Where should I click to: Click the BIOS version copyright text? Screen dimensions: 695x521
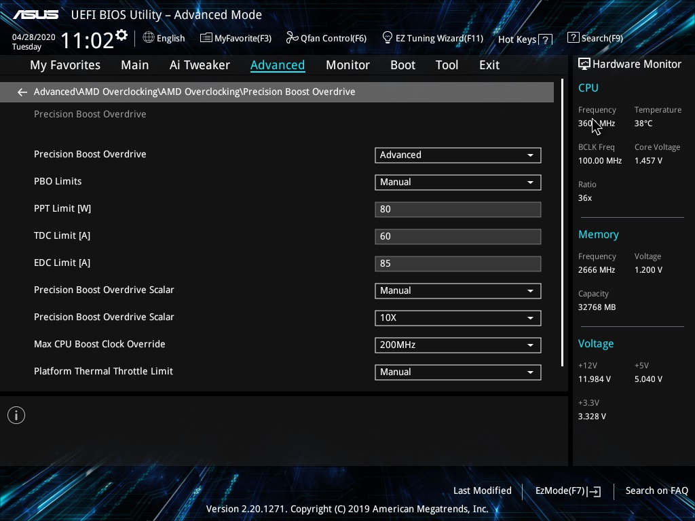click(347, 509)
